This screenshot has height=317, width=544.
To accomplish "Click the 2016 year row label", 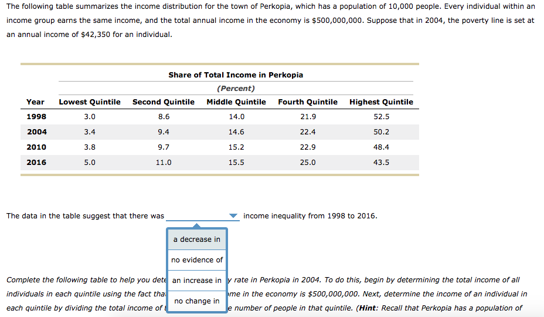I will pyautogui.click(x=36, y=163).
